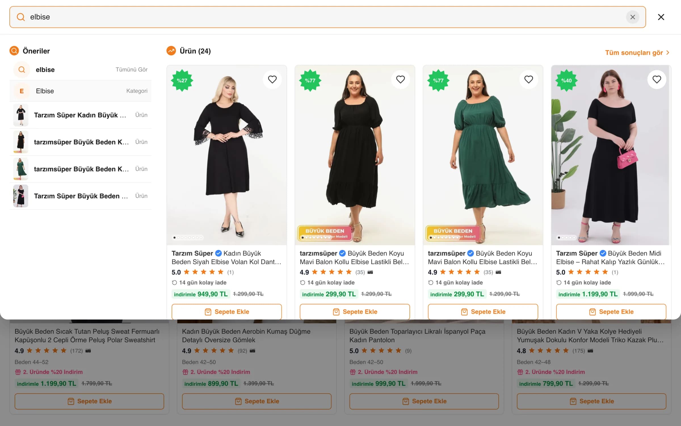Favorite the Siyah Elbise Volan Kol dress

click(272, 80)
